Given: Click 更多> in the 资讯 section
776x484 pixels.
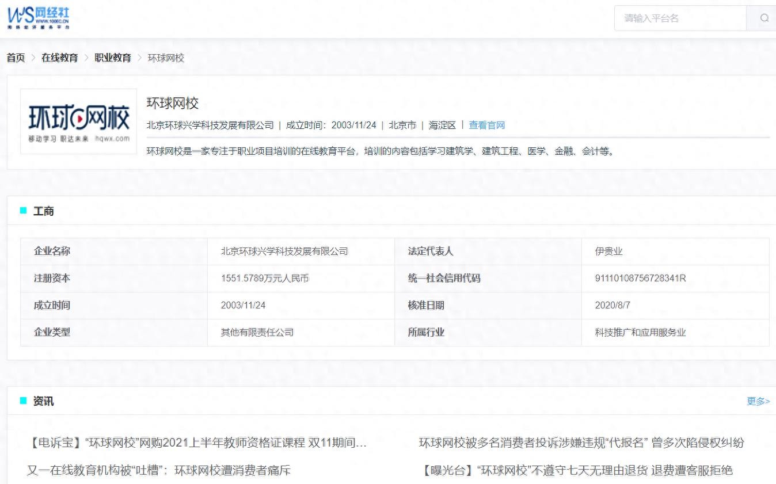Looking at the screenshot, I should (758, 401).
